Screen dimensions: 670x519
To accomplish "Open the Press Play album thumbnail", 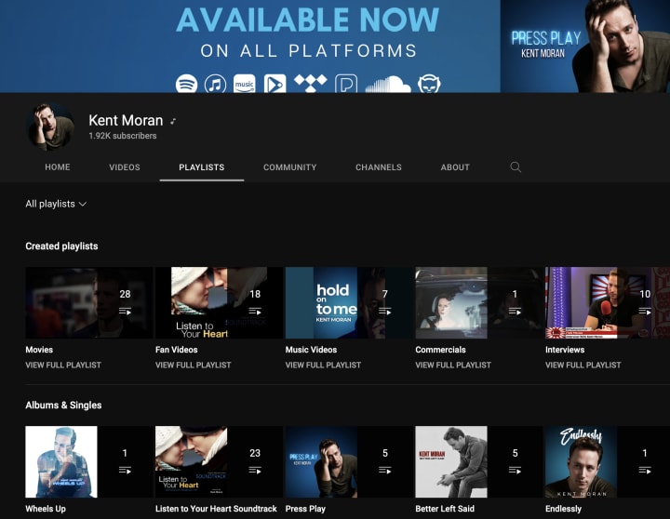I will click(349, 461).
